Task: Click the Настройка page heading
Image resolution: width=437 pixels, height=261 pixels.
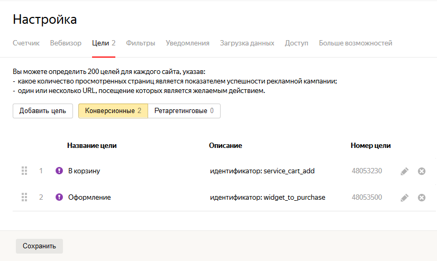Action: tap(45, 20)
